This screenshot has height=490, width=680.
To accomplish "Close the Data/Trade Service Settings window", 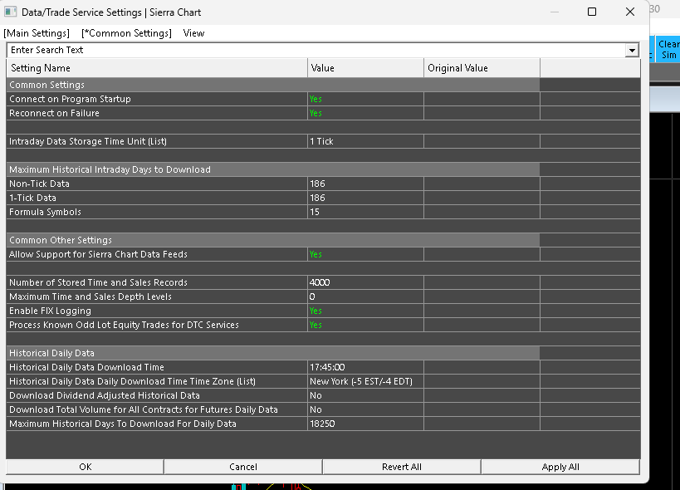I will point(629,12).
